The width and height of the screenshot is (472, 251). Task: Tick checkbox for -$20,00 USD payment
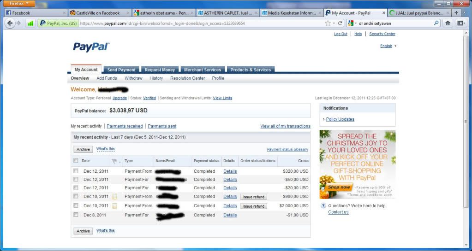click(x=76, y=187)
